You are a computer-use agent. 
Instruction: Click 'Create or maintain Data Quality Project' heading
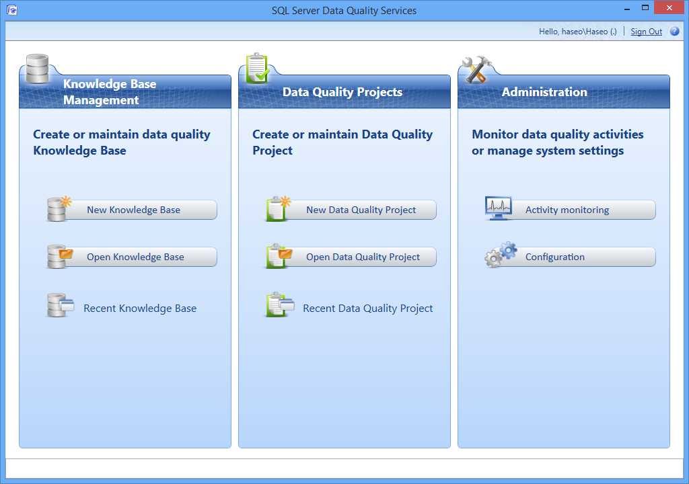pos(342,143)
